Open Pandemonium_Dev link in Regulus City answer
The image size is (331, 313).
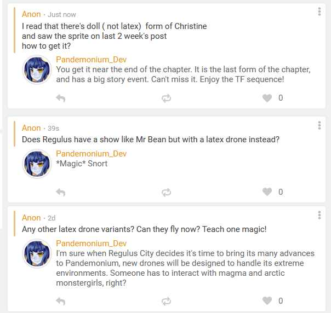tap(91, 244)
